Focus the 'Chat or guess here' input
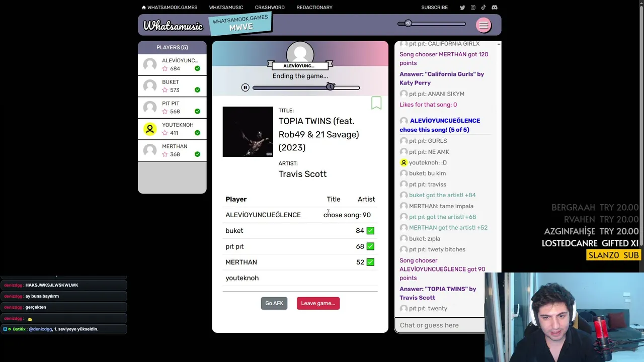This screenshot has width=644, height=362. (x=440, y=325)
